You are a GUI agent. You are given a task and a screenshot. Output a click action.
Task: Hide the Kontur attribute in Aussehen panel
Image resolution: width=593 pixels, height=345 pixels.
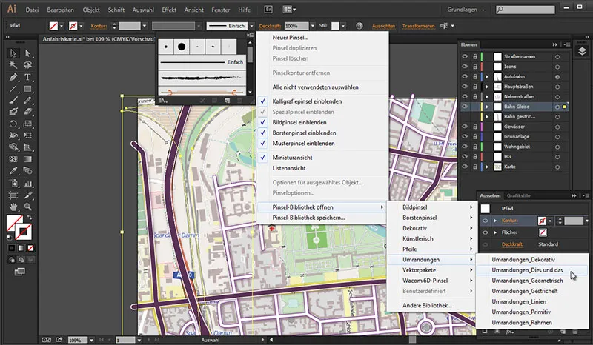click(486, 221)
